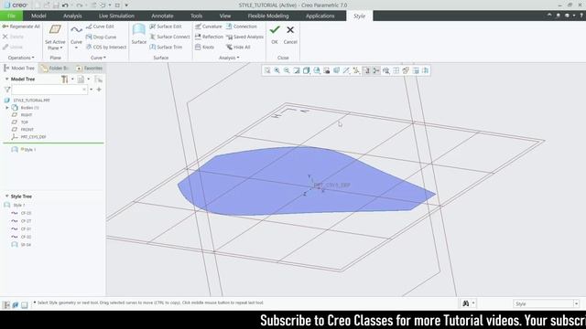Open the Folder Browser tab
This screenshot has height=329, width=586.
(x=55, y=69)
